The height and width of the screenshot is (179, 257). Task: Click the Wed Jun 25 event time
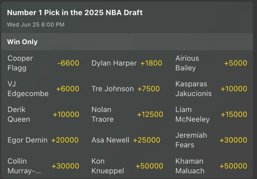[x=36, y=25]
